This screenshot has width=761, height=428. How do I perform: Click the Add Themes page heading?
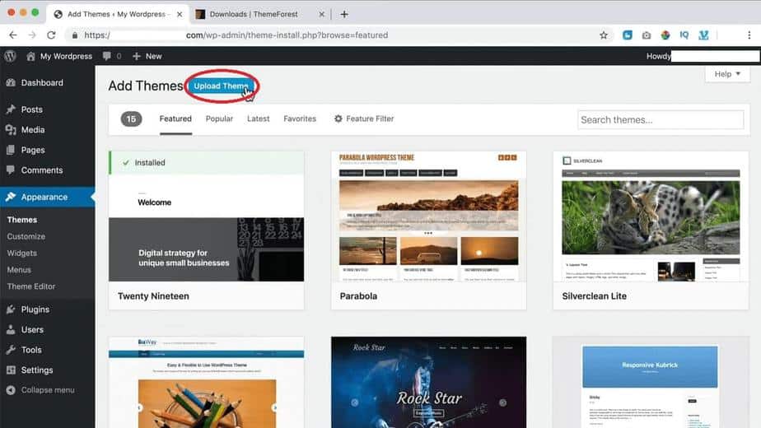point(146,86)
